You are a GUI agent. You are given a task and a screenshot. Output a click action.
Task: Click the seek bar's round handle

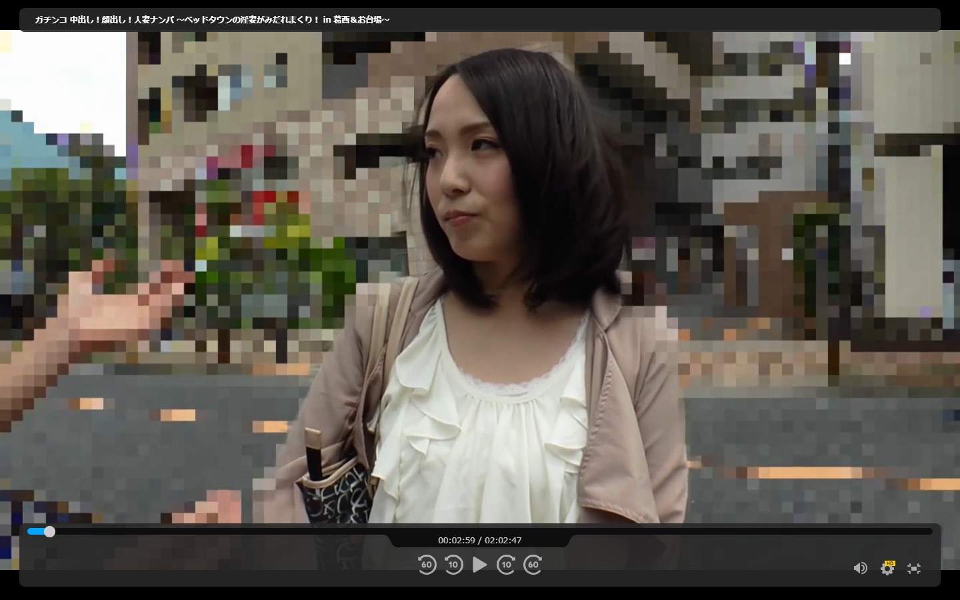[x=49, y=531]
